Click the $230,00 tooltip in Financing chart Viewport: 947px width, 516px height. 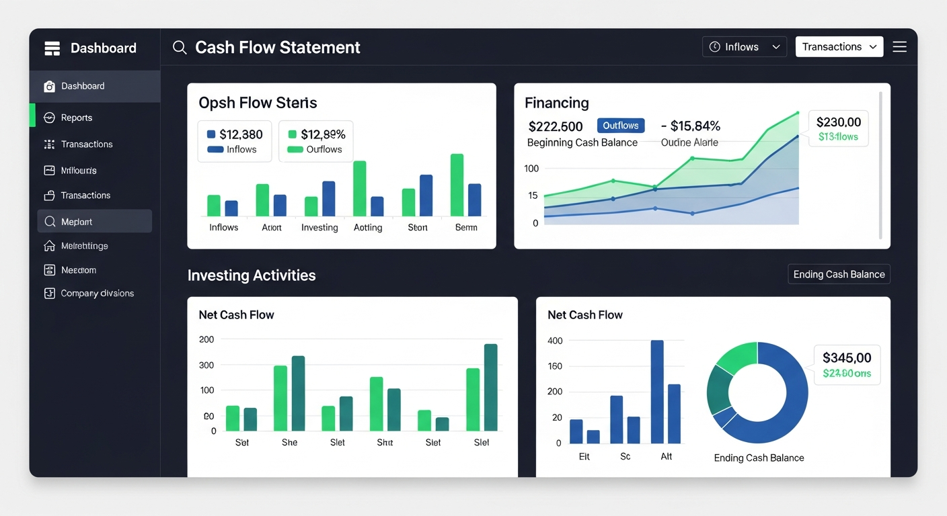point(838,128)
